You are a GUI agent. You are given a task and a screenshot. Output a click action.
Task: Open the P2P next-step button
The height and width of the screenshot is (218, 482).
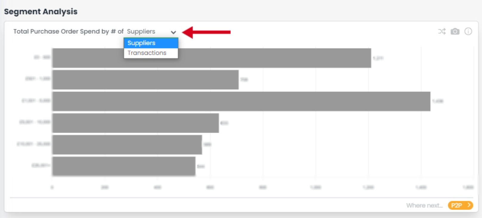click(x=460, y=205)
